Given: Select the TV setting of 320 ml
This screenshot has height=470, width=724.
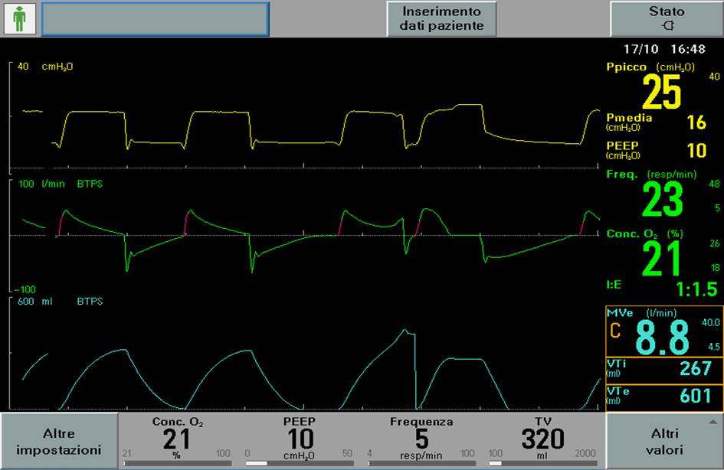Looking at the screenshot, I should click(542, 439).
